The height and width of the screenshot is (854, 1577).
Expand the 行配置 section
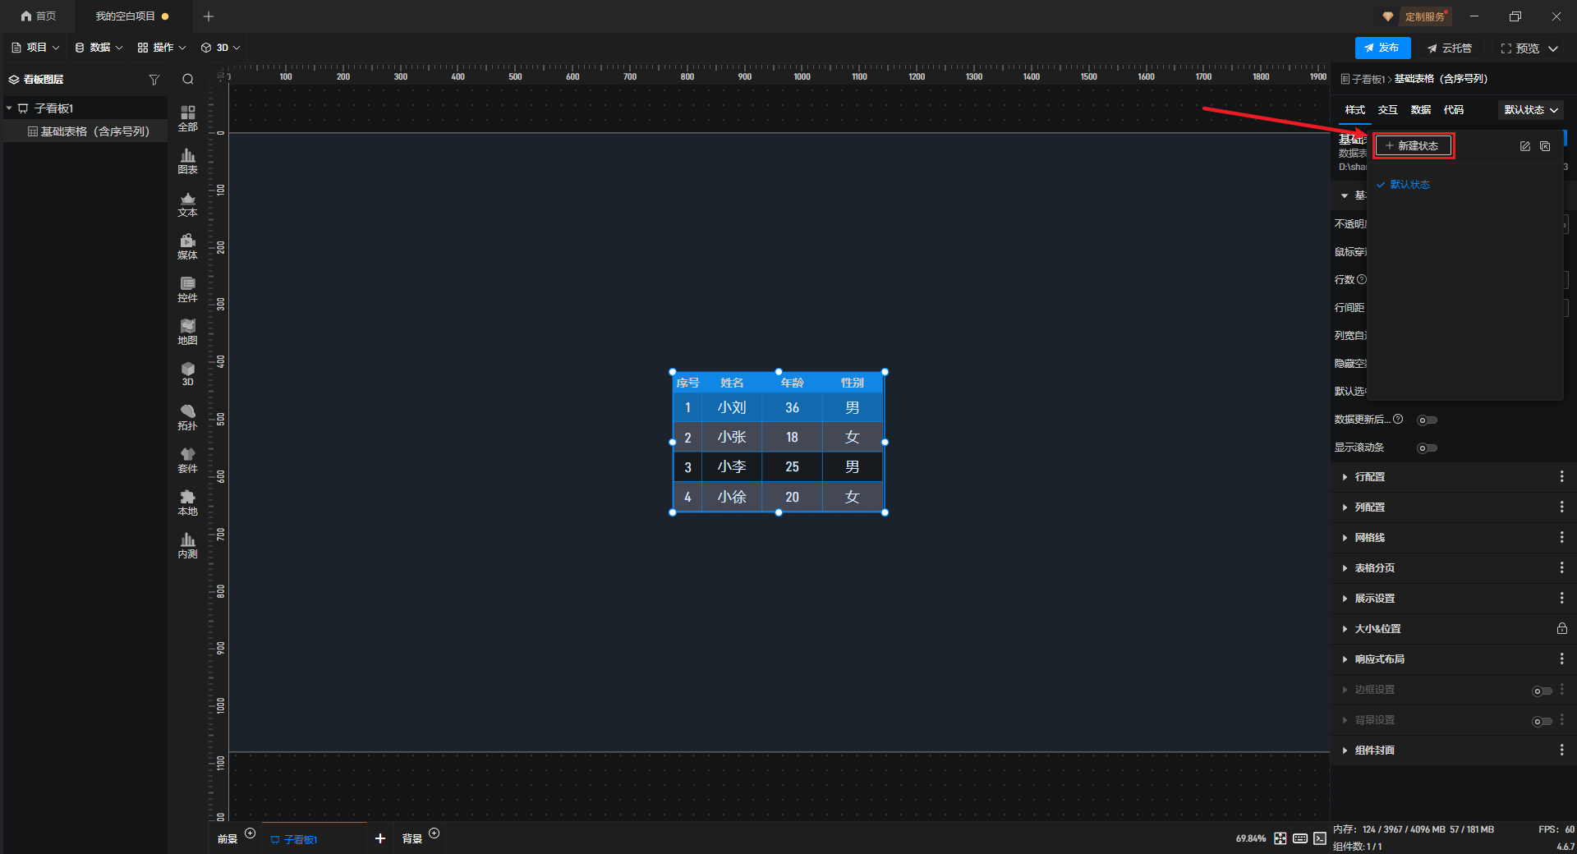click(1369, 477)
